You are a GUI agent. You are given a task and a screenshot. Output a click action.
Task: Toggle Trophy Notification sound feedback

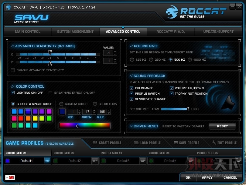click(x=172, y=93)
